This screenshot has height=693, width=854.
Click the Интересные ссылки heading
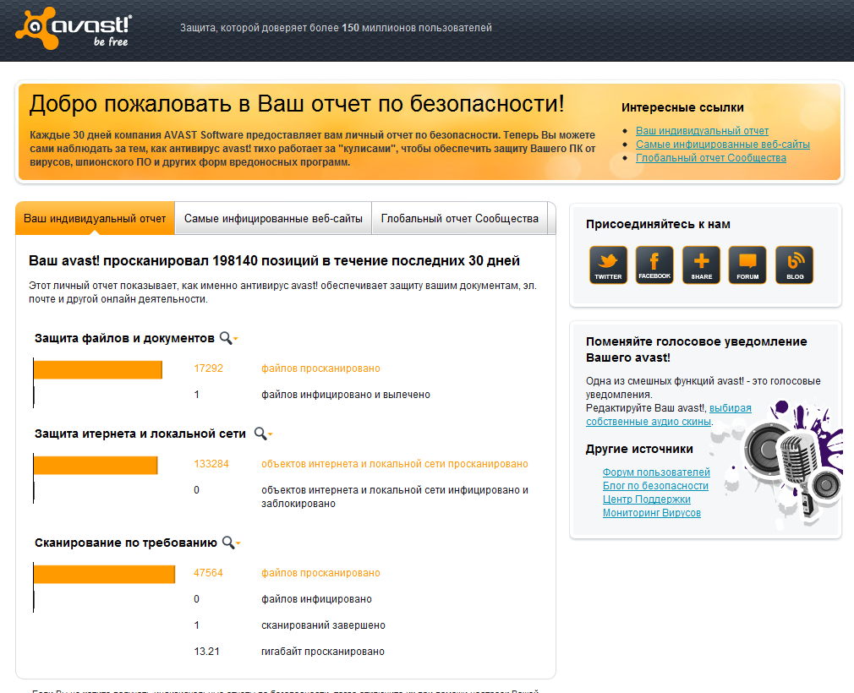pyautogui.click(x=682, y=107)
